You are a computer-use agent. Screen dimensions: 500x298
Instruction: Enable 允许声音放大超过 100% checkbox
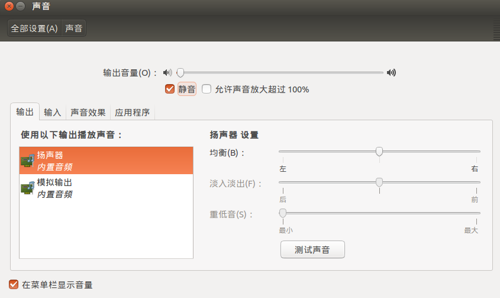point(207,89)
